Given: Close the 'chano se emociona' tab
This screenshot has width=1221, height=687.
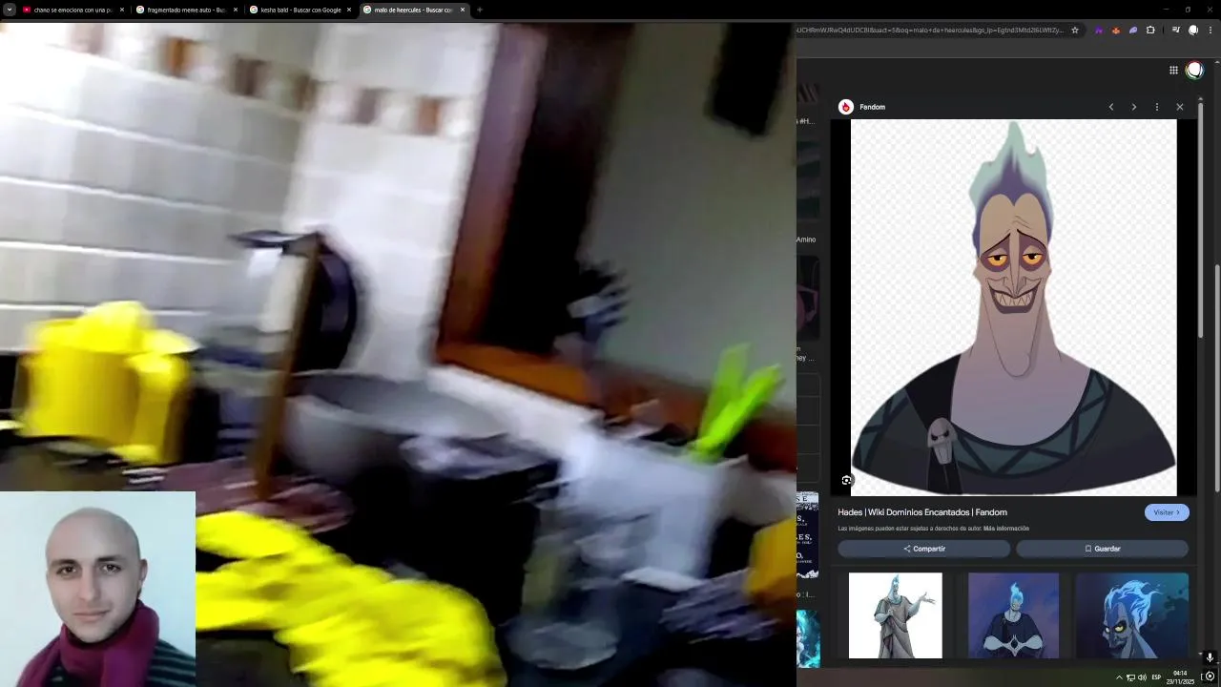Looking at the screenshot, I should pos(121,10).
